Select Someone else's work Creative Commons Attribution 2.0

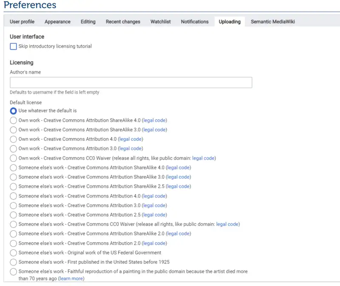13,243
